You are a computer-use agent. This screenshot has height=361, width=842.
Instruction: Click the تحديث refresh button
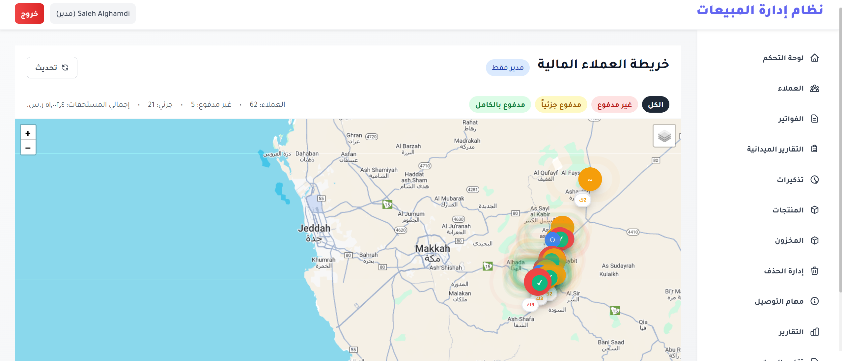pos(52,68)
